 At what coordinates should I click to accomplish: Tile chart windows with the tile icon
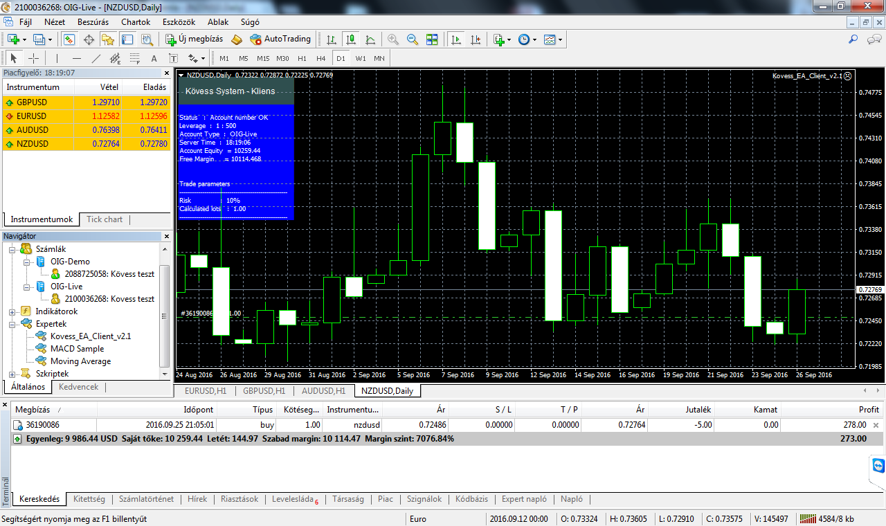pos(432,39)
